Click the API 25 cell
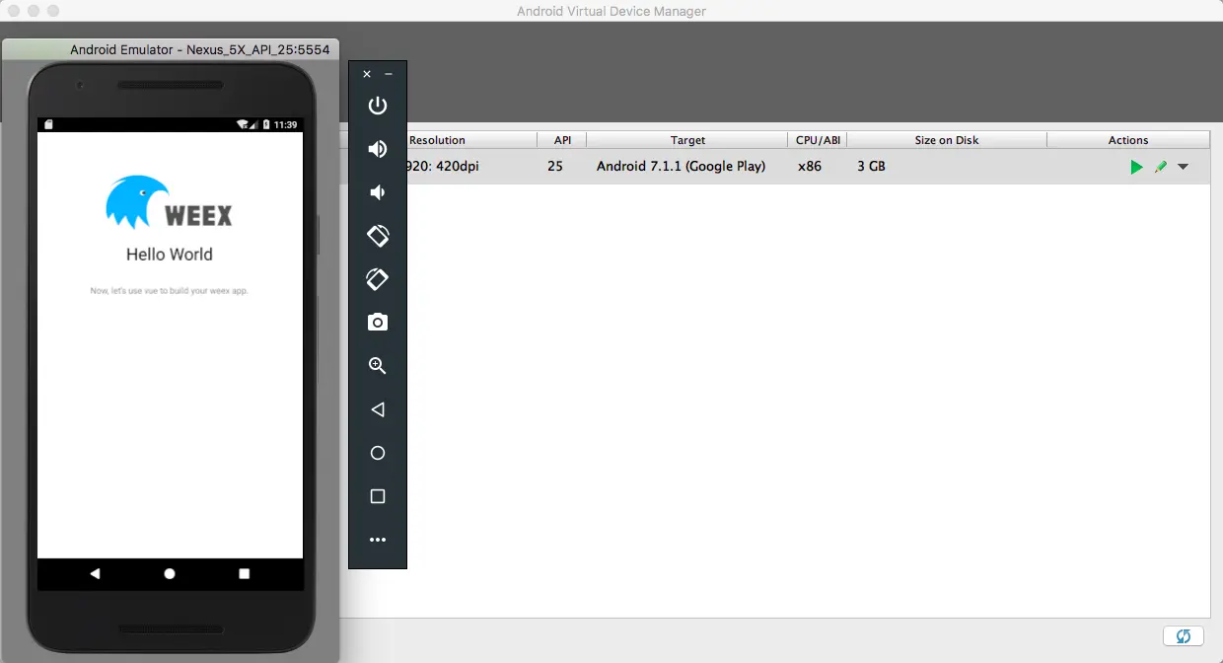This screenshot has height=663, width=1223. [555, 167]
